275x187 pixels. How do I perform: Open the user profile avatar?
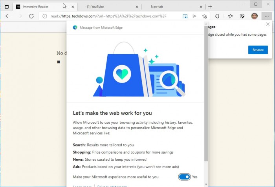coord(255,16)
